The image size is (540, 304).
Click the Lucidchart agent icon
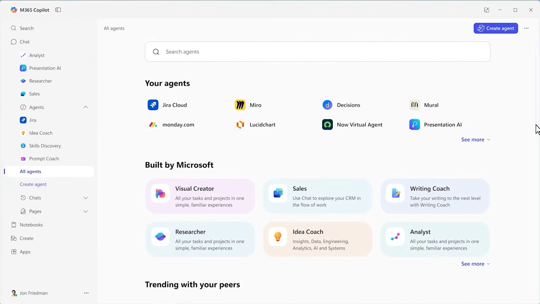click(240, 125)
